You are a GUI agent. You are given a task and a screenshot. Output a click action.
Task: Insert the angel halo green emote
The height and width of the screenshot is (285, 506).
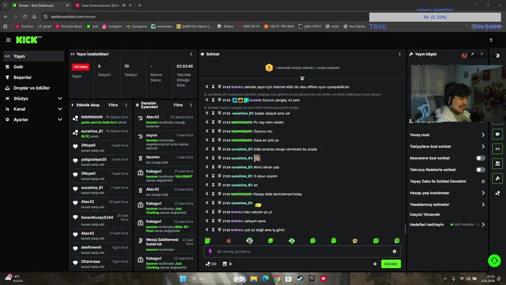208,241
